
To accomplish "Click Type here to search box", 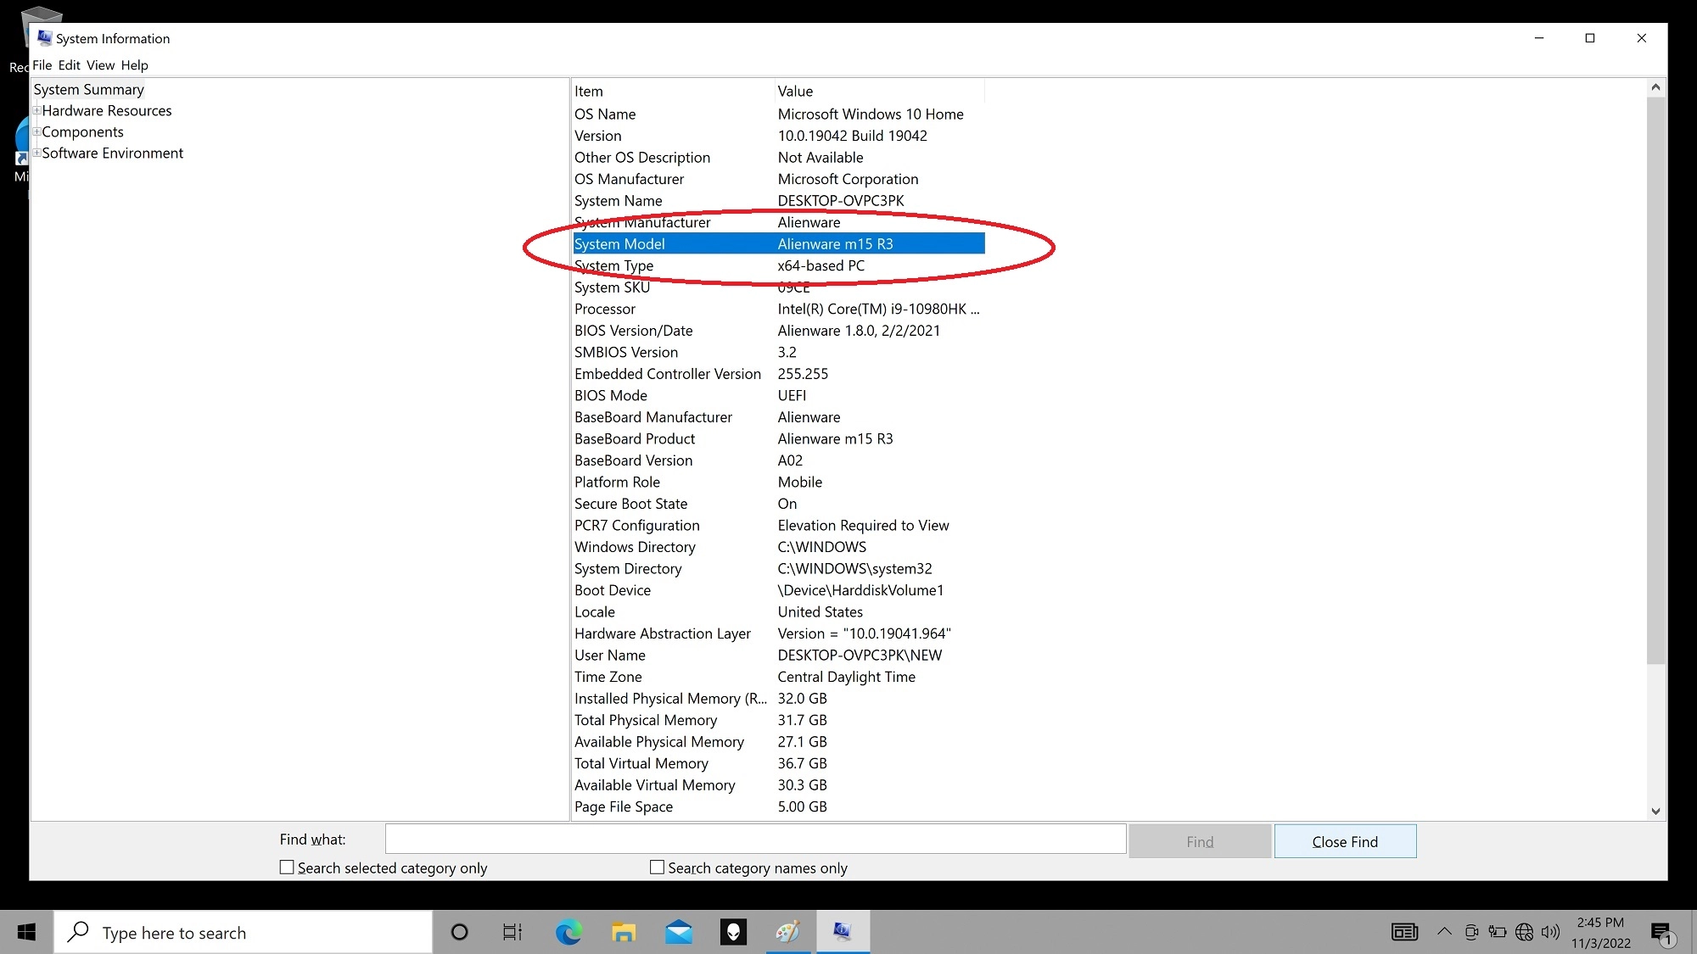I will (x=244, y=932).
